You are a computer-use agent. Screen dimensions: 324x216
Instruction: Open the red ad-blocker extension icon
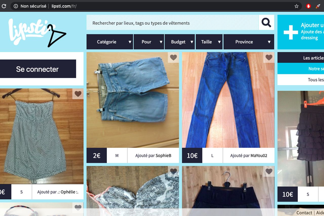coord(308,6)
